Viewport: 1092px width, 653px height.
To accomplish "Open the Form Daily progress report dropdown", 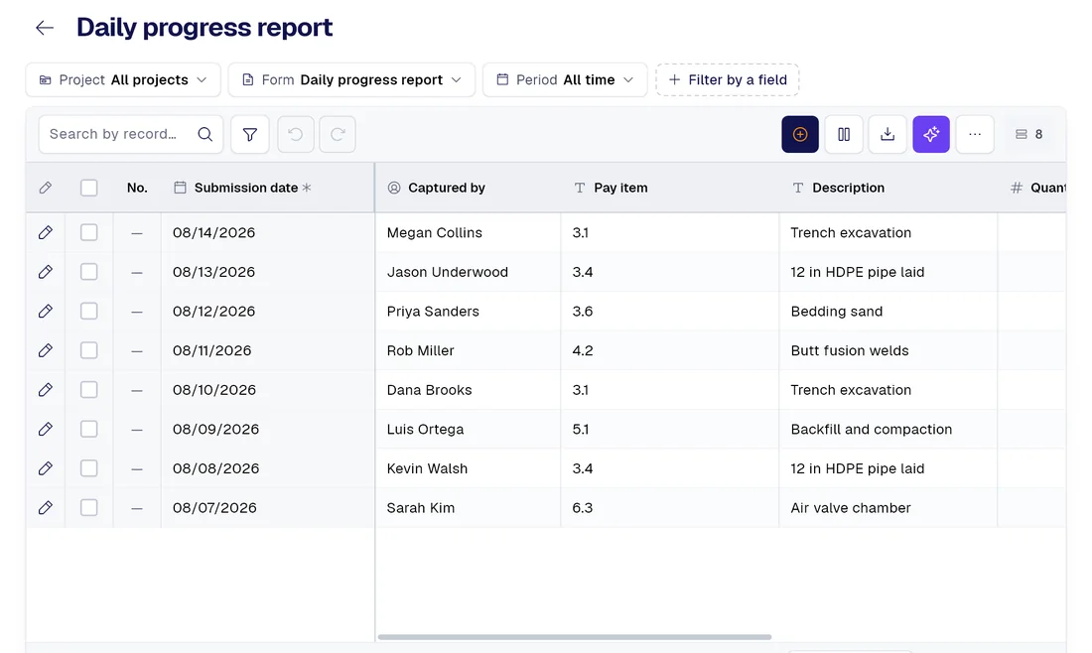I will [x=351, y=80].
